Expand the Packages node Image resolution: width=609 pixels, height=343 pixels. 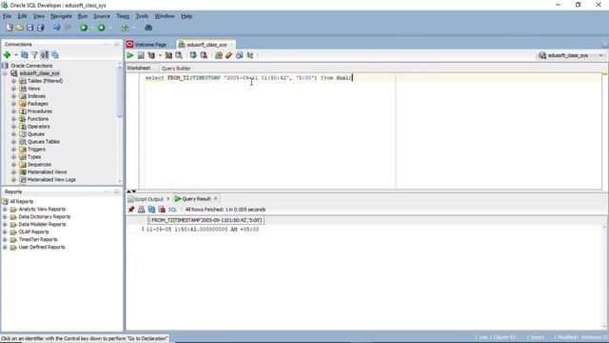click(14, 104)
